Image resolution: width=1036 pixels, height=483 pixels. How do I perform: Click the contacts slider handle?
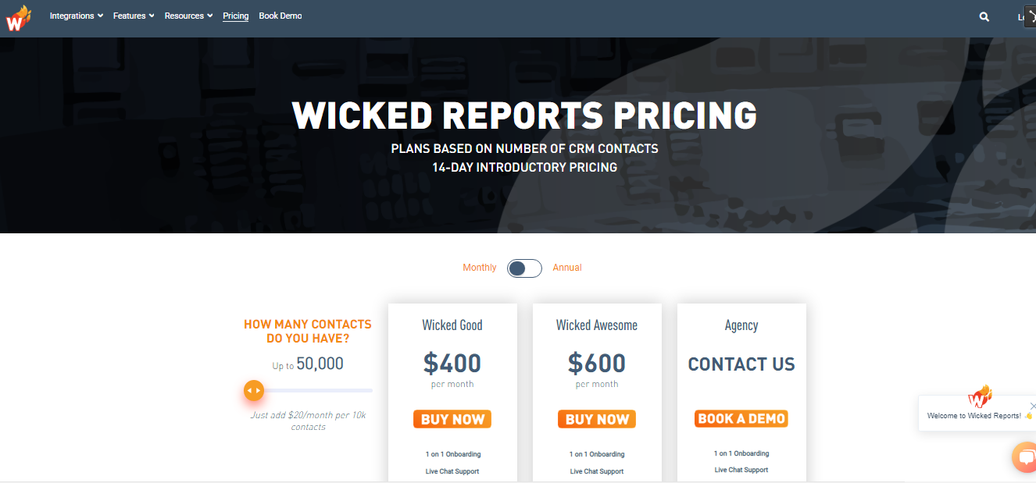point(254,390)
